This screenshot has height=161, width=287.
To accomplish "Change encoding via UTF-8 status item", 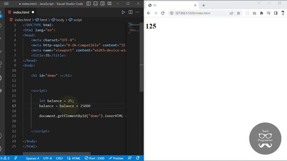I will (x=48, y=158).
